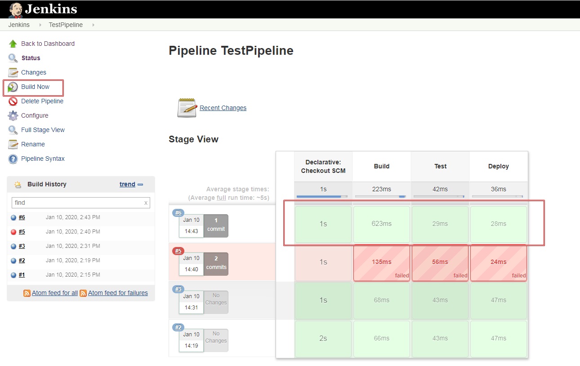
Task: Open the 1 commit box for build #6
Action: tap(216, 225)
